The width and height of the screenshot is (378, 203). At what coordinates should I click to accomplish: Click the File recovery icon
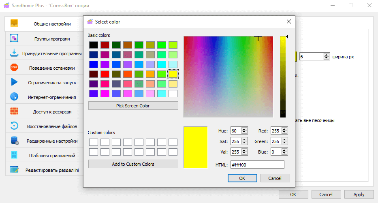[14, 126]
